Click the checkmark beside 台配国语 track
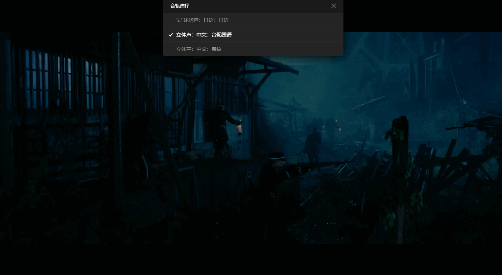 click(171, 35)
